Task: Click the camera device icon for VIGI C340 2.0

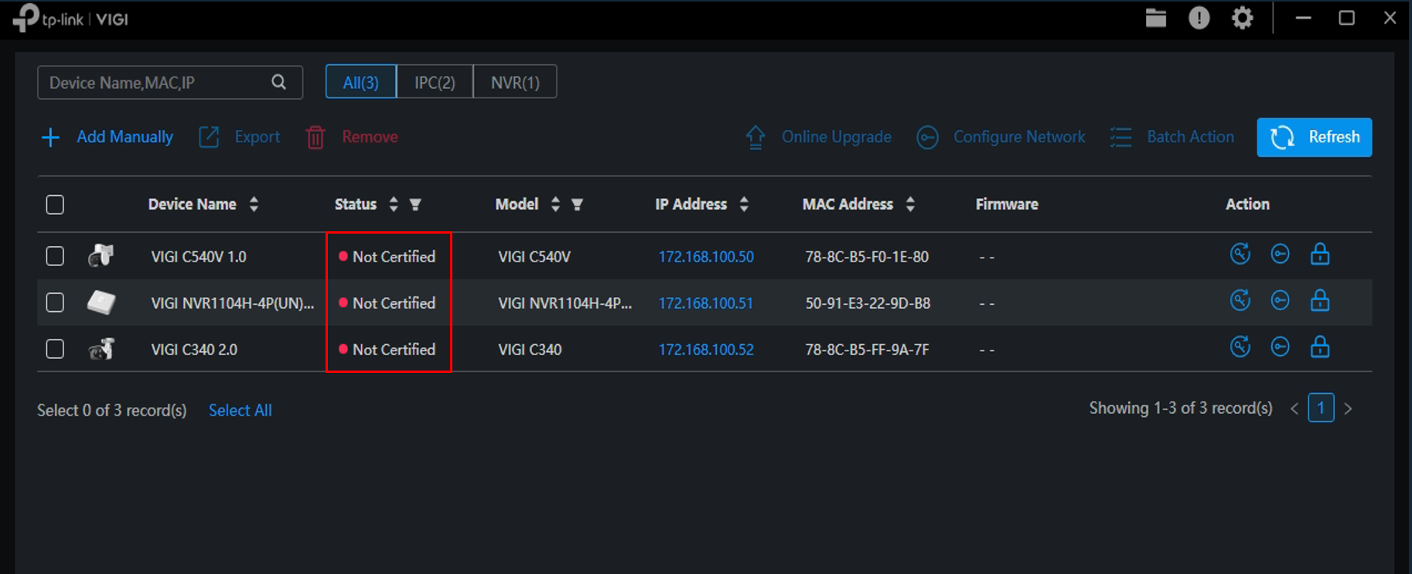Action: [101, 349]
